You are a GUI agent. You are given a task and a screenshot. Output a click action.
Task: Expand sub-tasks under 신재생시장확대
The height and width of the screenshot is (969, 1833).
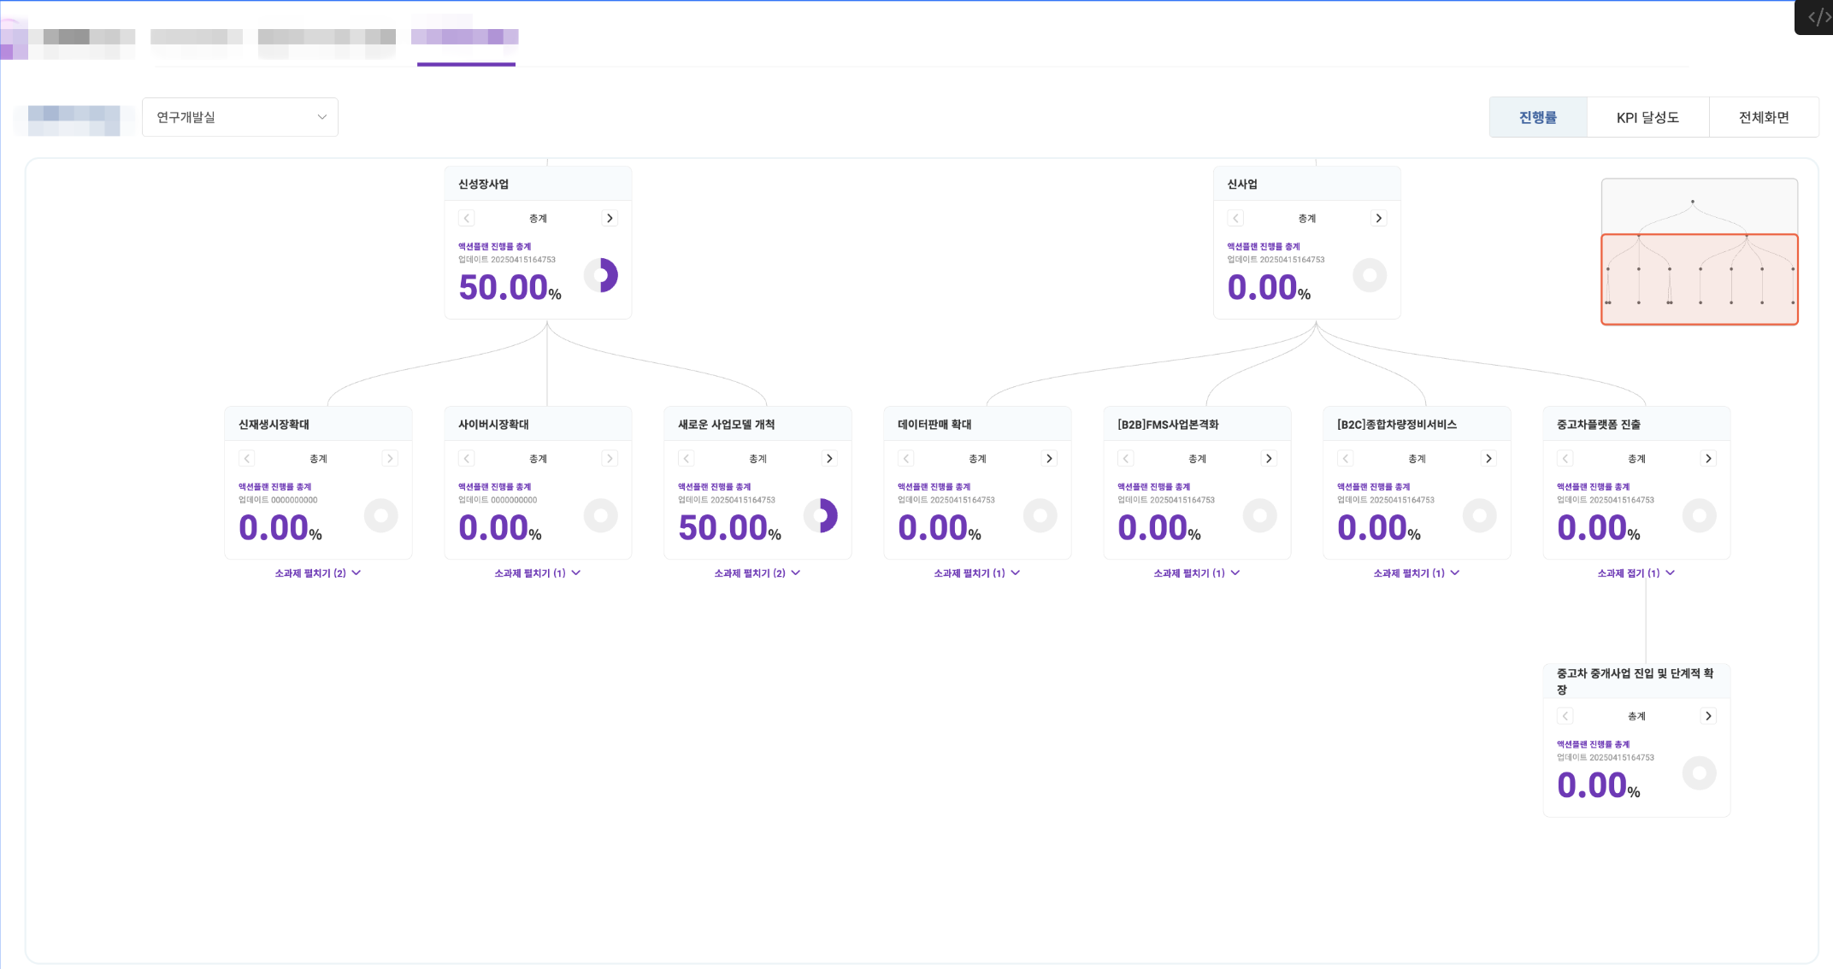[x=317, y=573]
